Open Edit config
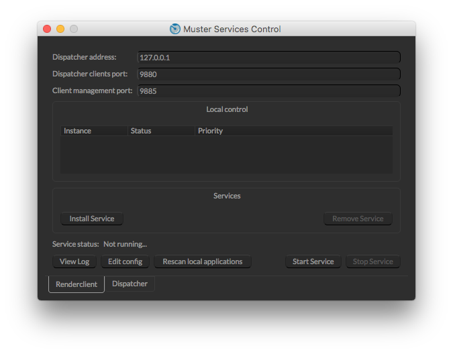The height and width of the screenshot is (354, 453). pos(125,261)
